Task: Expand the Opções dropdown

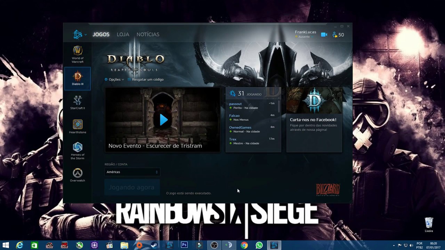Action: click(114, 80)
